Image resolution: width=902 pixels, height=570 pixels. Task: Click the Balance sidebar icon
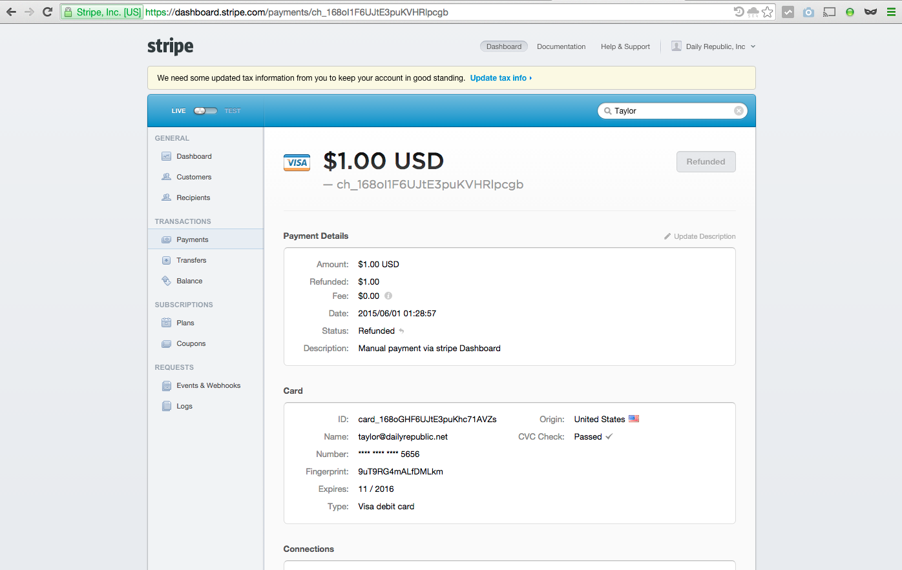[166, 281]
